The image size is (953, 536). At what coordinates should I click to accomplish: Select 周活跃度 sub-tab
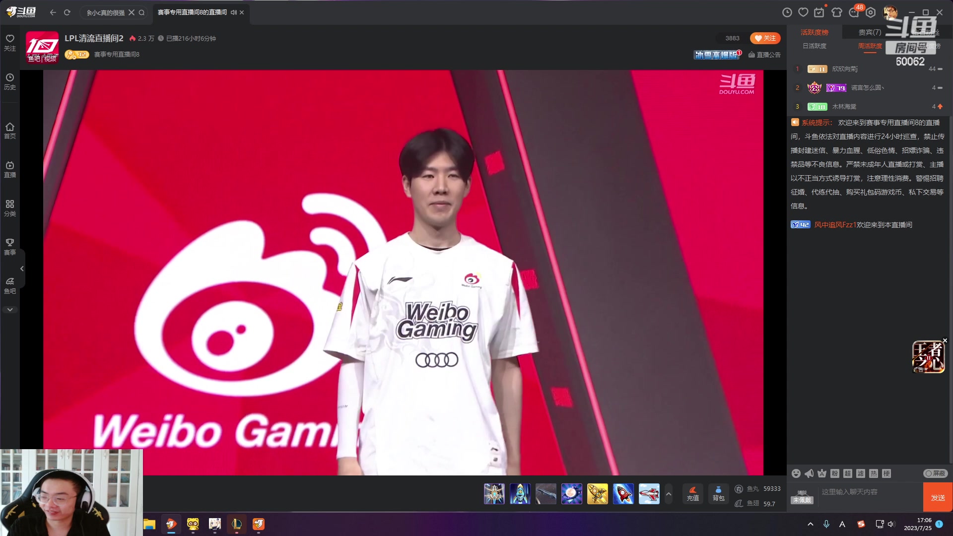(870, 46)
